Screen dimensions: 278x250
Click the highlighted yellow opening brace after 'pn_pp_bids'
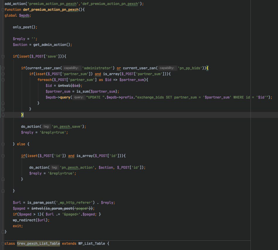click(x=207, y=68)
